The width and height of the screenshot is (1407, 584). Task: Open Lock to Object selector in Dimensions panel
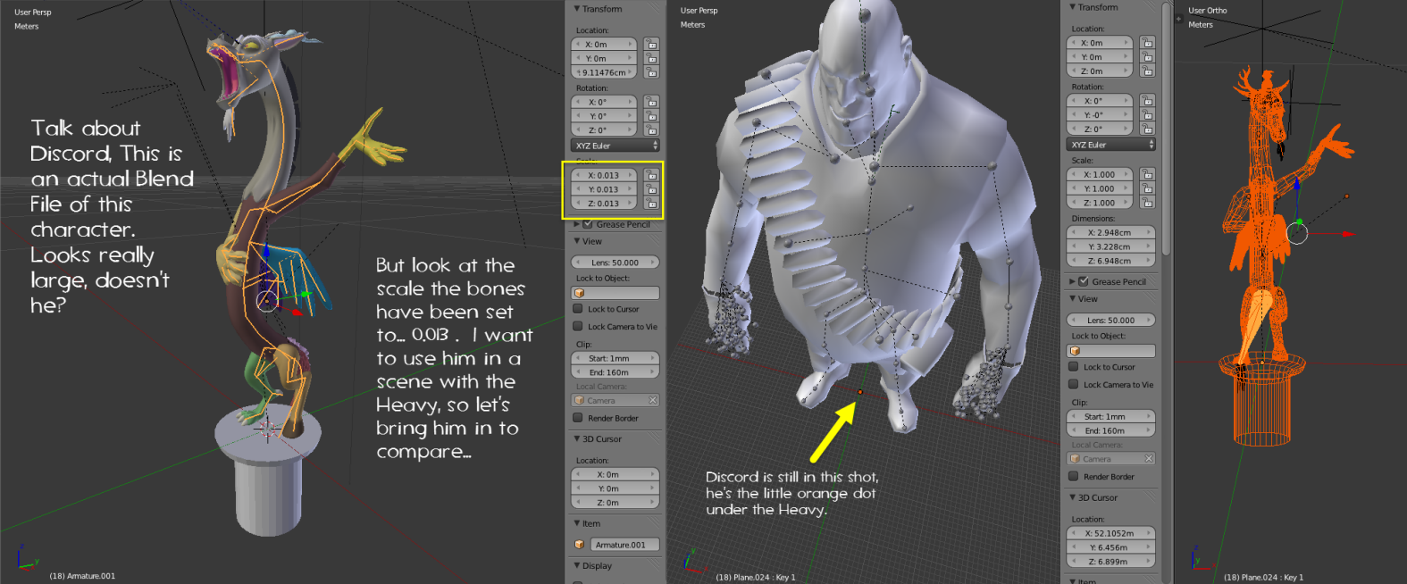pos(1111,351)
